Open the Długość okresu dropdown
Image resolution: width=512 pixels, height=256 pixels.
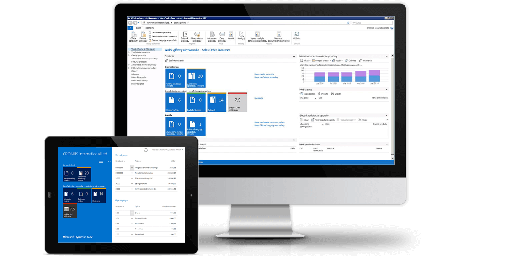(321, 61)
